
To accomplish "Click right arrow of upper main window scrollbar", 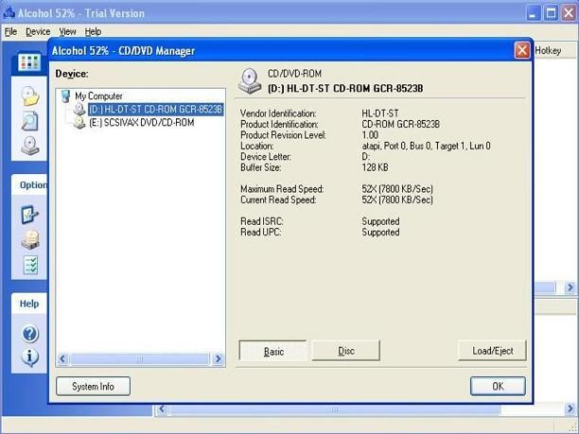I will [x=570, y=287].
